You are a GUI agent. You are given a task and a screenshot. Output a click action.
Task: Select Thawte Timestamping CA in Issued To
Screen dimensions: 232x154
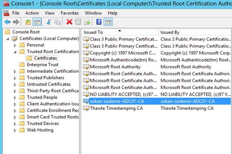point(116,108)
